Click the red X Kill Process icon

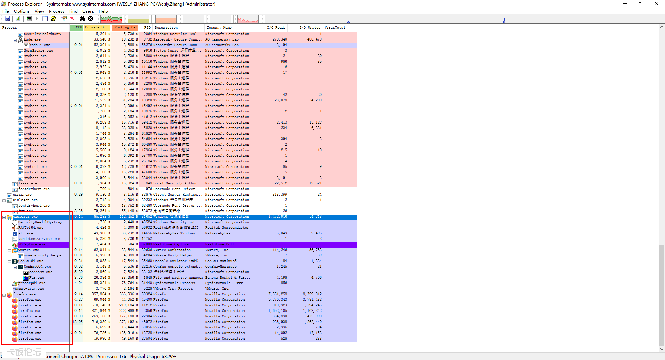pos(72,19)
